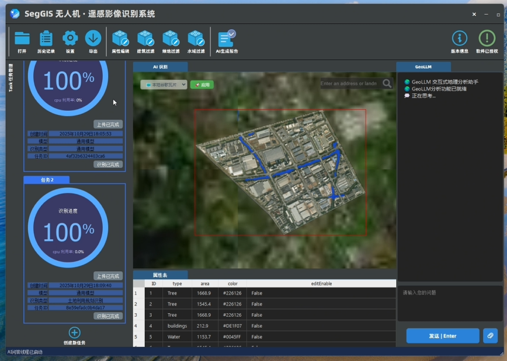The height and width of the screenshot is (361, 507).
Task: Select the 属性编辑 attribute edit tool
Action: (120, 38)
